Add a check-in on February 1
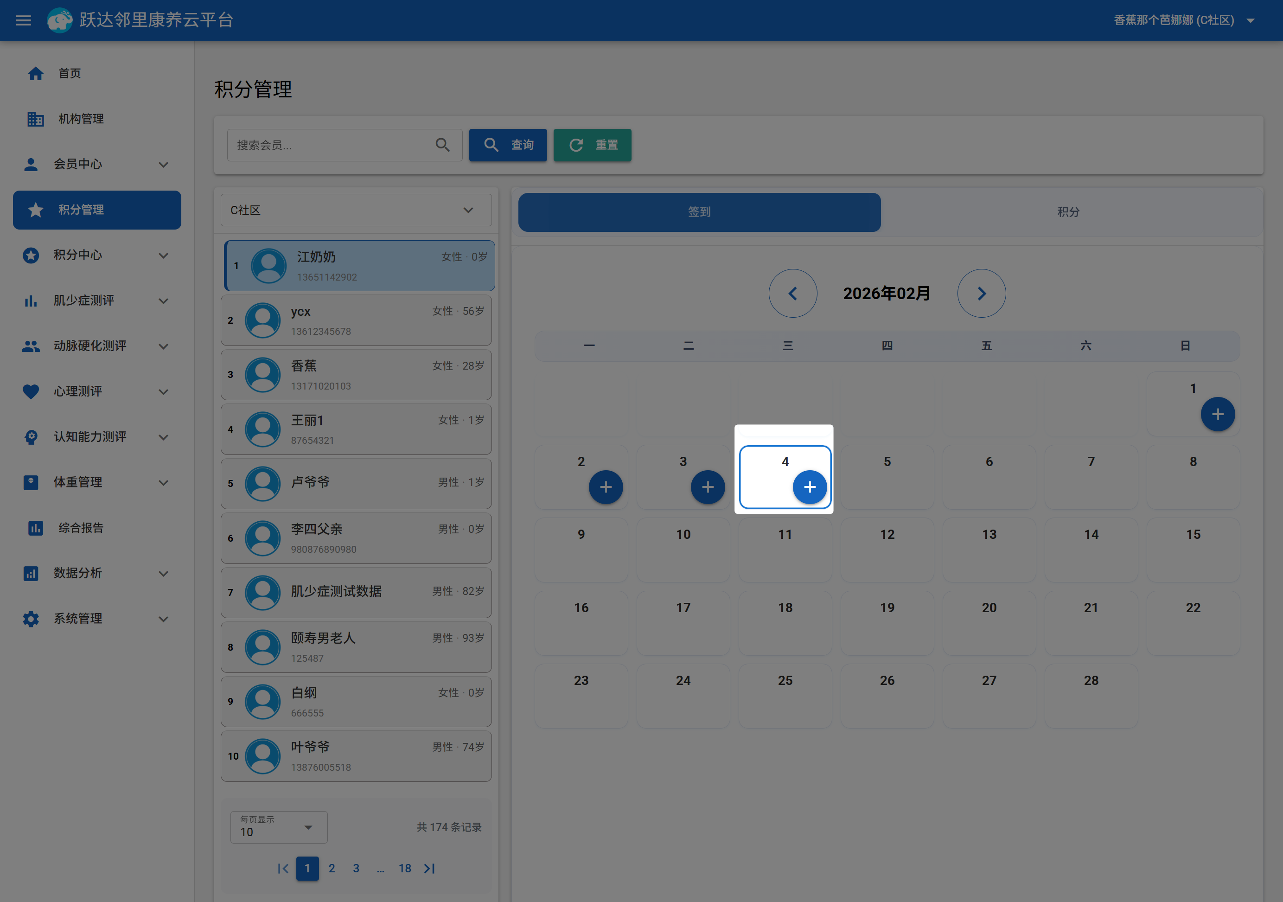The height and width of the screenshot is (902, 1283). coord(1218,414)
